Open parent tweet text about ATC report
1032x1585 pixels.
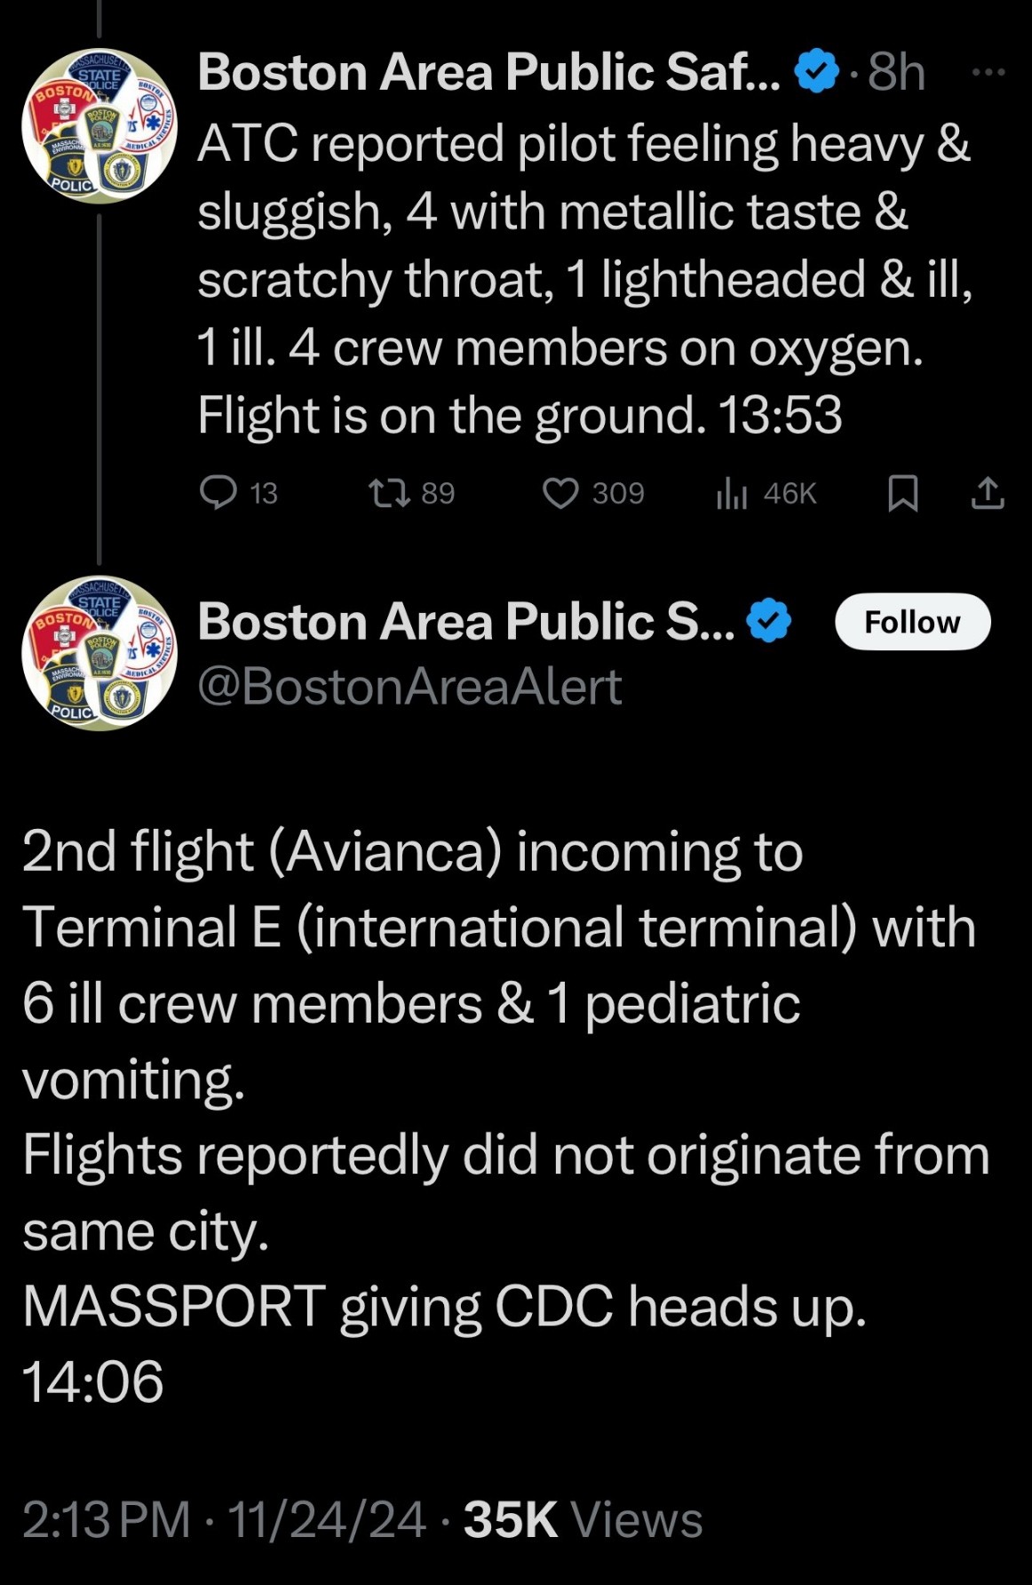584,279
